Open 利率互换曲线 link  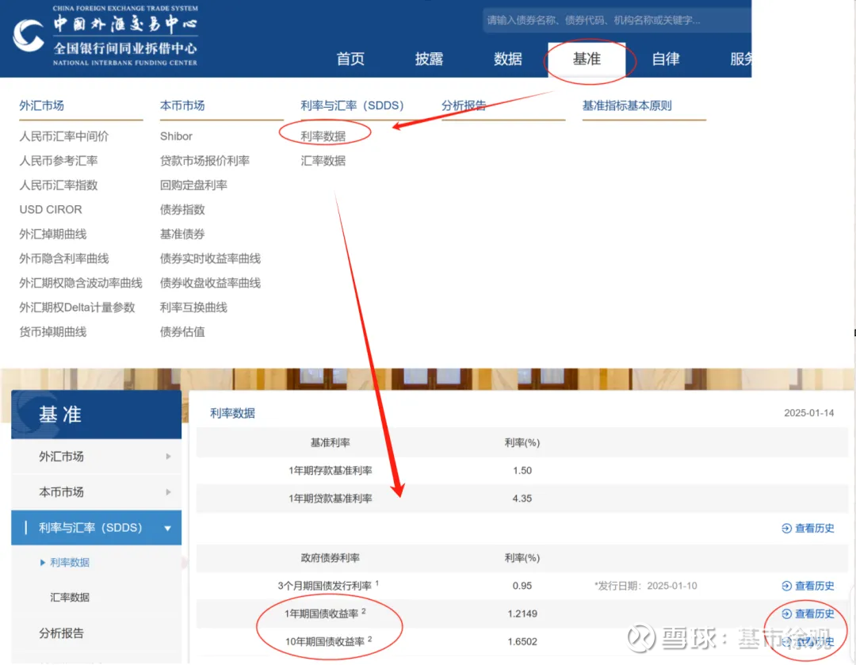point(193,308)
